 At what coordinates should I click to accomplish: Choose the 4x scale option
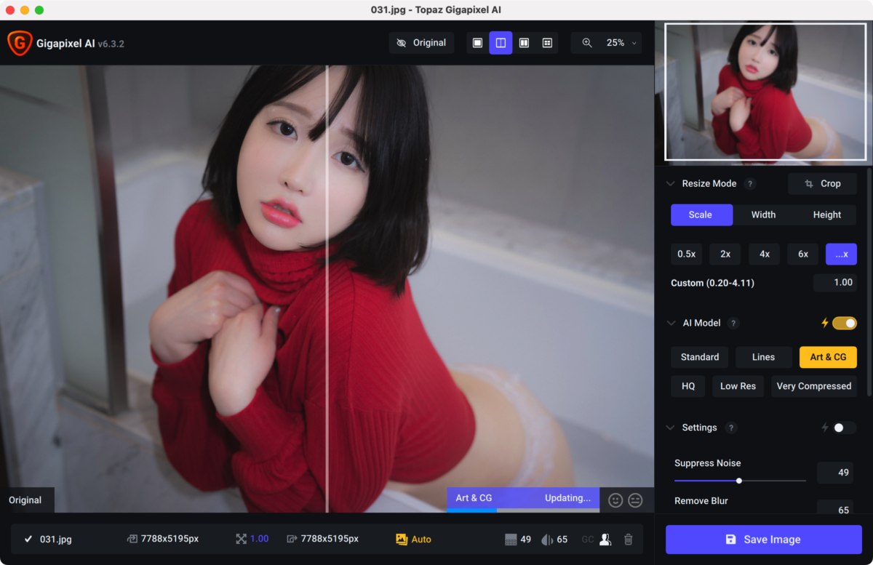tap(765, 254)
